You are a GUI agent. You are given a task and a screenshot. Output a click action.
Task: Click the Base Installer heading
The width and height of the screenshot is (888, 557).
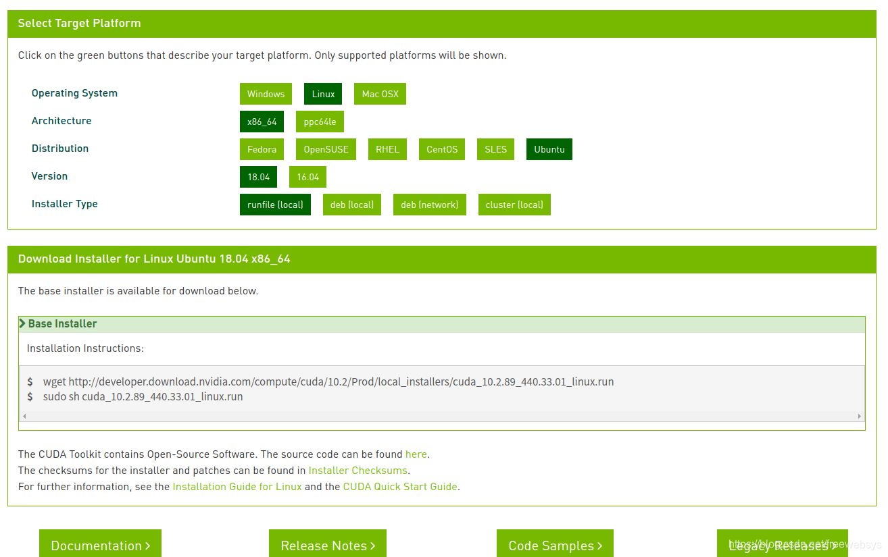tap(62, 323)
